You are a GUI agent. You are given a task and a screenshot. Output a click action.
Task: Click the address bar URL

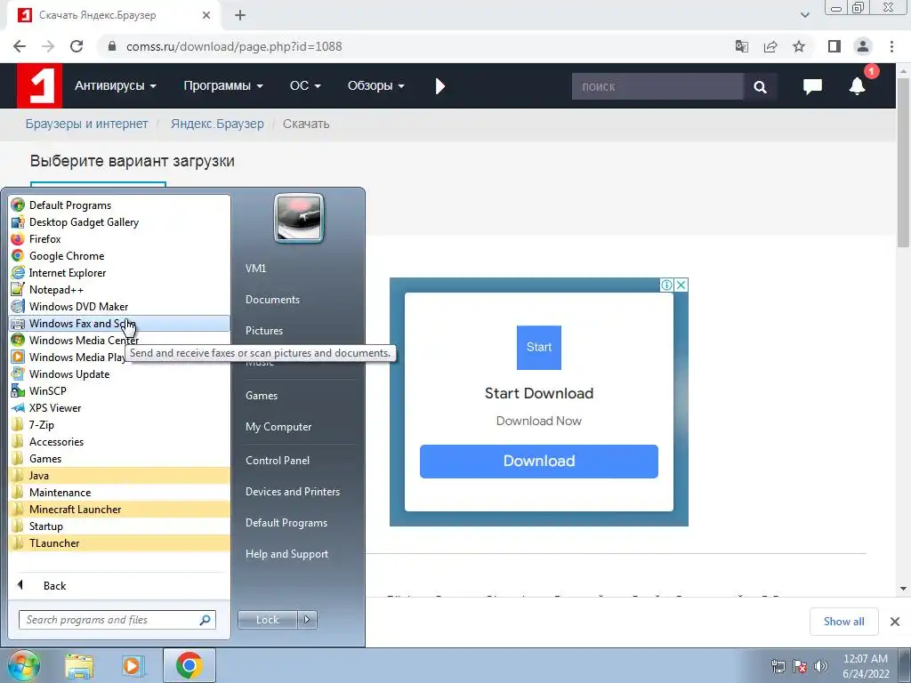(234, 46)
